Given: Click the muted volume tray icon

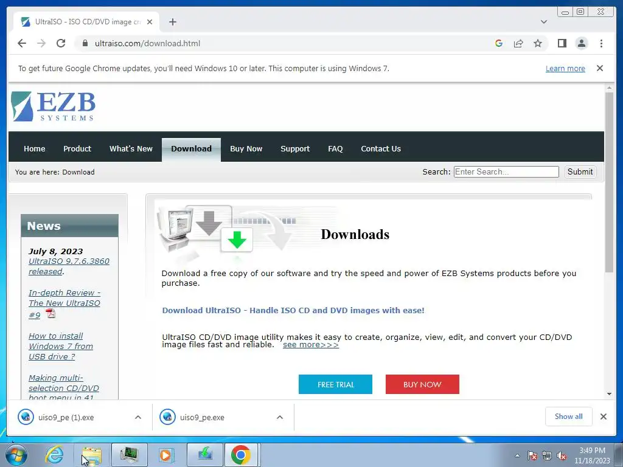Looking at the screenshot, I should pos(562,455).
